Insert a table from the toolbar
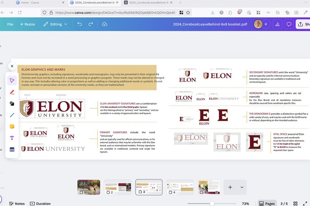310x206 pixels. [12, 150]
